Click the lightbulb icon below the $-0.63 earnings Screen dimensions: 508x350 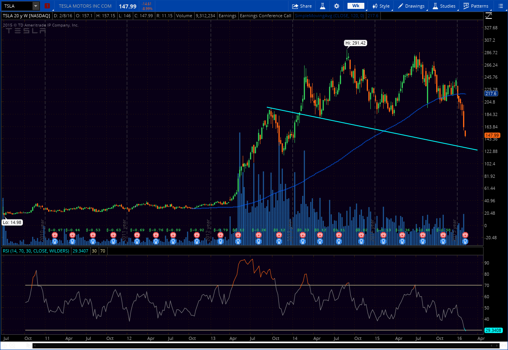click(113, 242)
